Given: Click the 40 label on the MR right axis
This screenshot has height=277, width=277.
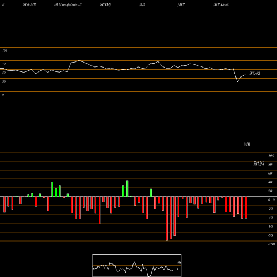Looking at the screenshot, I should (x=270, y=182).
